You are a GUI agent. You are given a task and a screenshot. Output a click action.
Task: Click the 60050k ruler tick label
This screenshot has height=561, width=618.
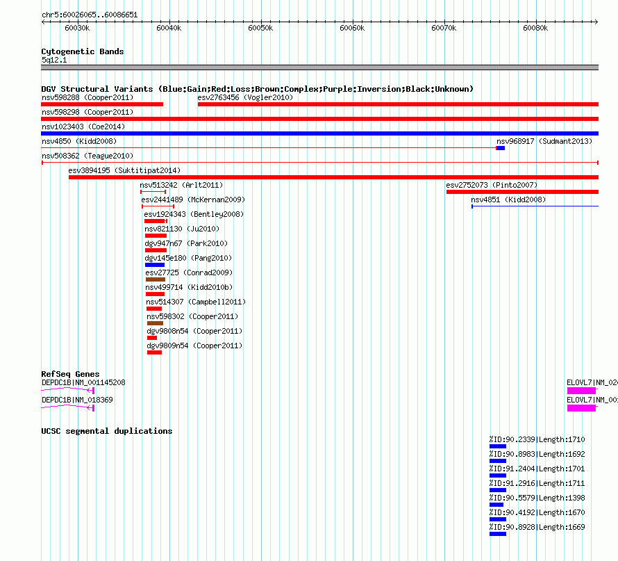(x=260, y=28)
